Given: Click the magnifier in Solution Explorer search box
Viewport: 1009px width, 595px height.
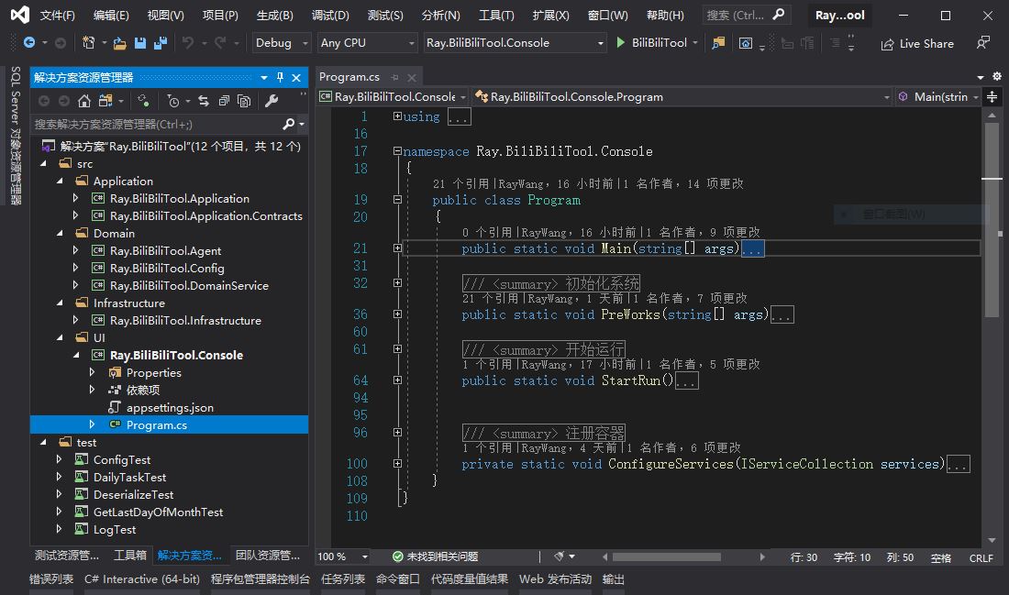Looking at the screenshot, I should click(288, 124).
